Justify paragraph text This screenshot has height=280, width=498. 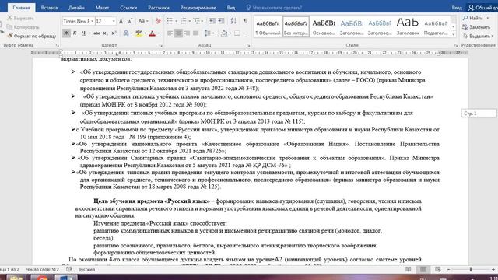(x=195, y=33)
